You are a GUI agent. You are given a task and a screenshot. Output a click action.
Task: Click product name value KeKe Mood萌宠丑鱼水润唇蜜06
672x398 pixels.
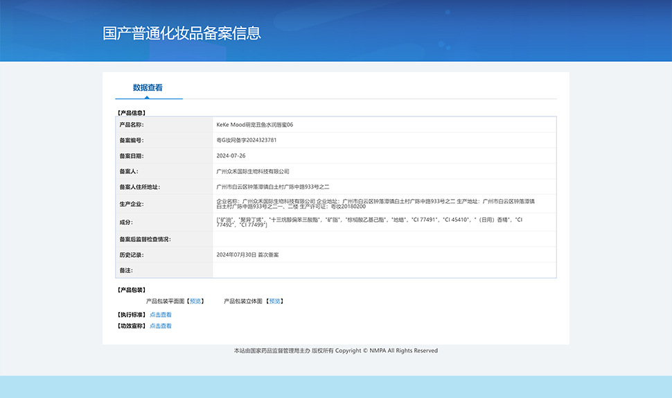pos(254,125)
